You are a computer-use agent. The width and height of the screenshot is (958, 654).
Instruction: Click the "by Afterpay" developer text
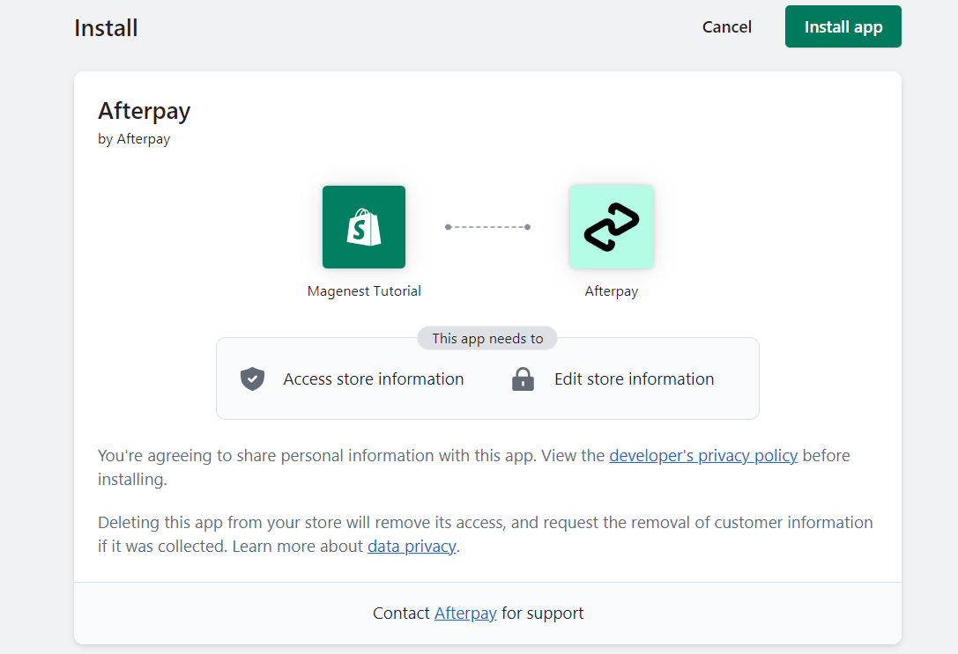point(134,138)
